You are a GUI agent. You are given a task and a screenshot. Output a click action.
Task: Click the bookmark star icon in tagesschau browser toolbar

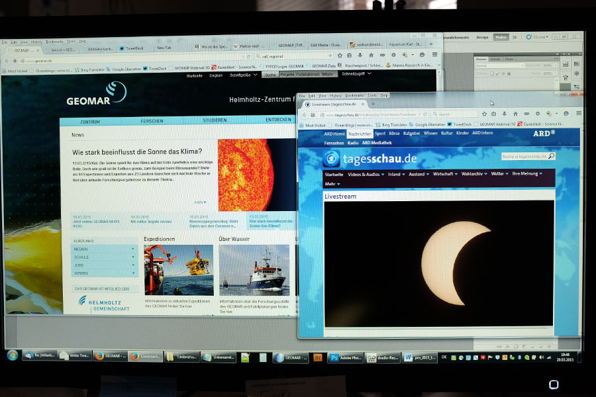(484, 114)
